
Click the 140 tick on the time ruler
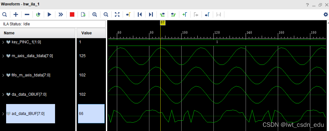(249, 33)
